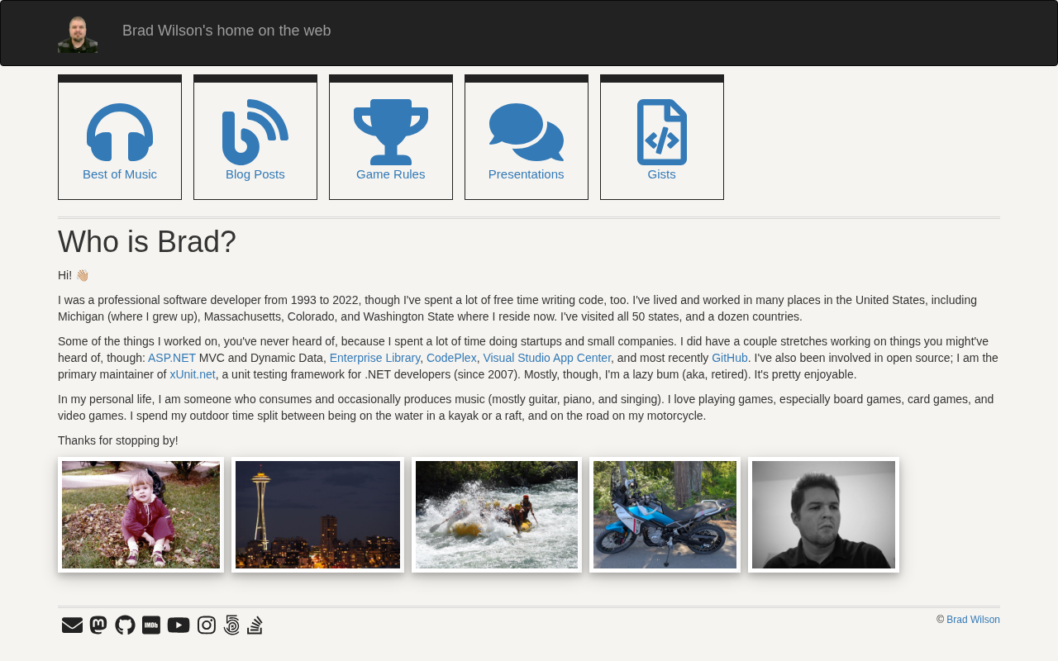Open the GitHub octocat footer icon

point(125,625)
